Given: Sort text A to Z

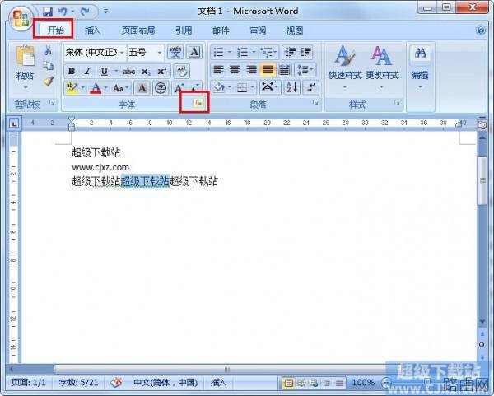Looking at the screenshot, I should coord(291,87).
